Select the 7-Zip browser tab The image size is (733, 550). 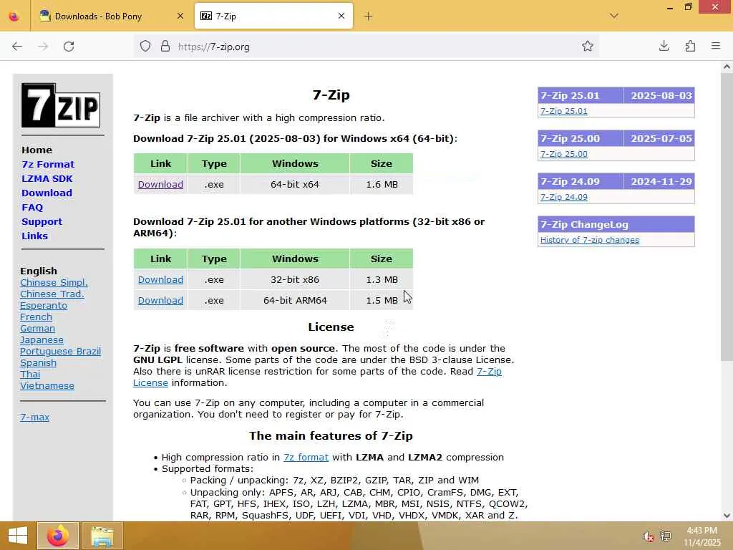(x=273, y=16)
